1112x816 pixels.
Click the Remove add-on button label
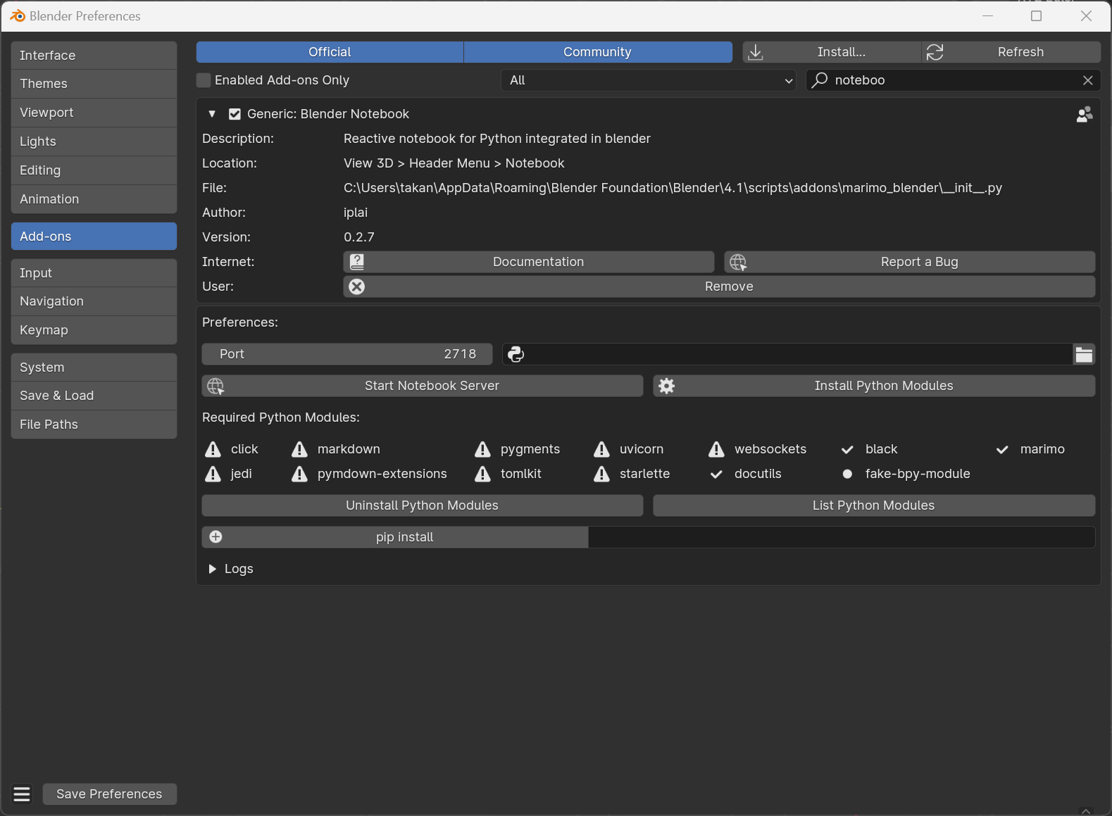tap(729, 287)
